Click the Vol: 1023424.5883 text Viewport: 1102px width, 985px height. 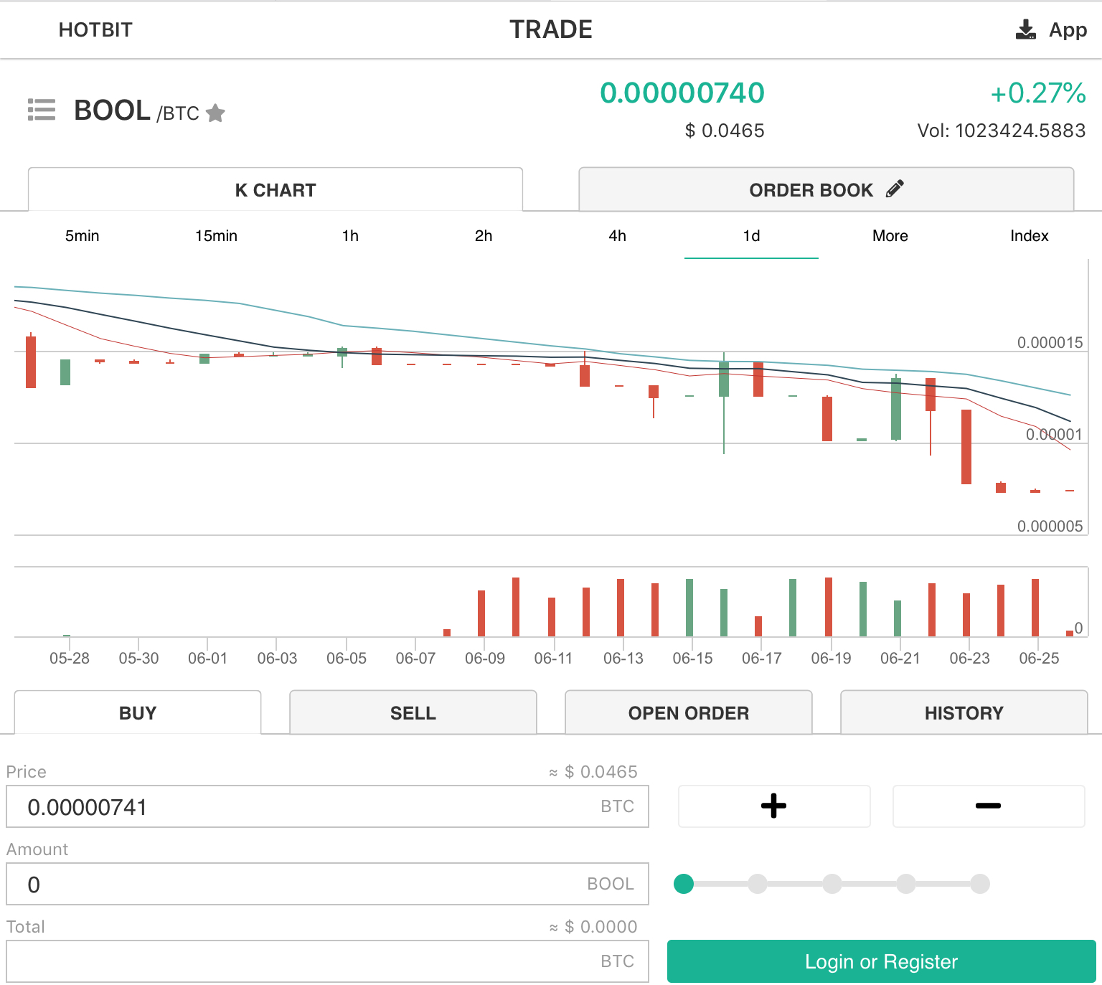pyautogui.click(x=1002, y=131)
